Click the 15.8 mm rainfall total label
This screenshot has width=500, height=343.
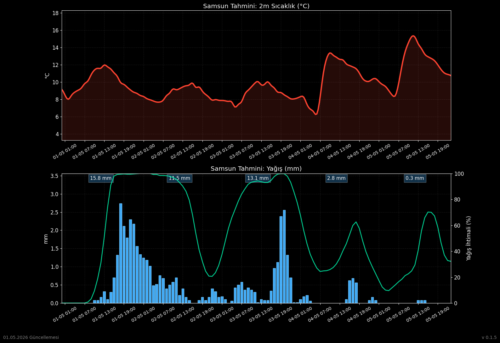[x=101, y=178]
